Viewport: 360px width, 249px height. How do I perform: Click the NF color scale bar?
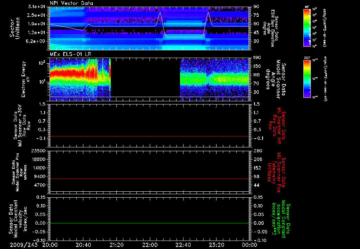click(307, 27)
